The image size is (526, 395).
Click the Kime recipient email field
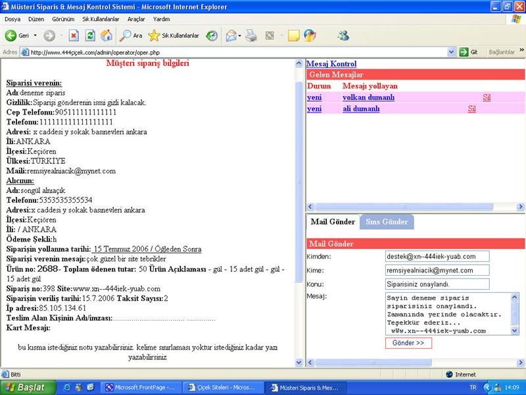click(437, 271)
